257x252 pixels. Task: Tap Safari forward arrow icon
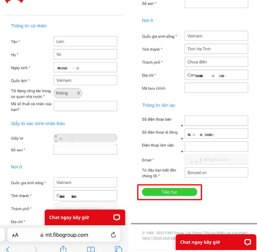click(36, 249)
